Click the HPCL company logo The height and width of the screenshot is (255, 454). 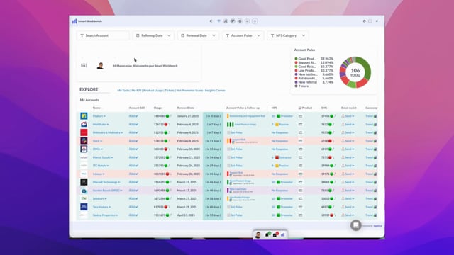[x=84, y=149]
